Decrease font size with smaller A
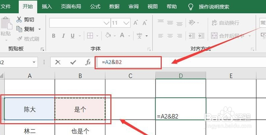 point(145,23)
